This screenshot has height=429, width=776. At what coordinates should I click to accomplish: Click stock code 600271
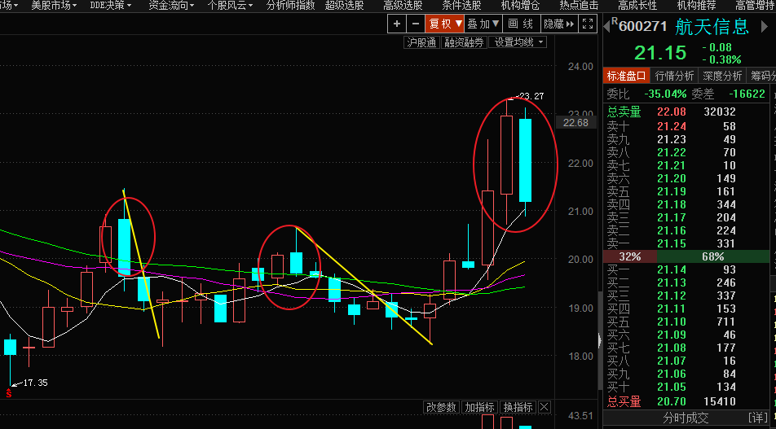click(642, 26)
